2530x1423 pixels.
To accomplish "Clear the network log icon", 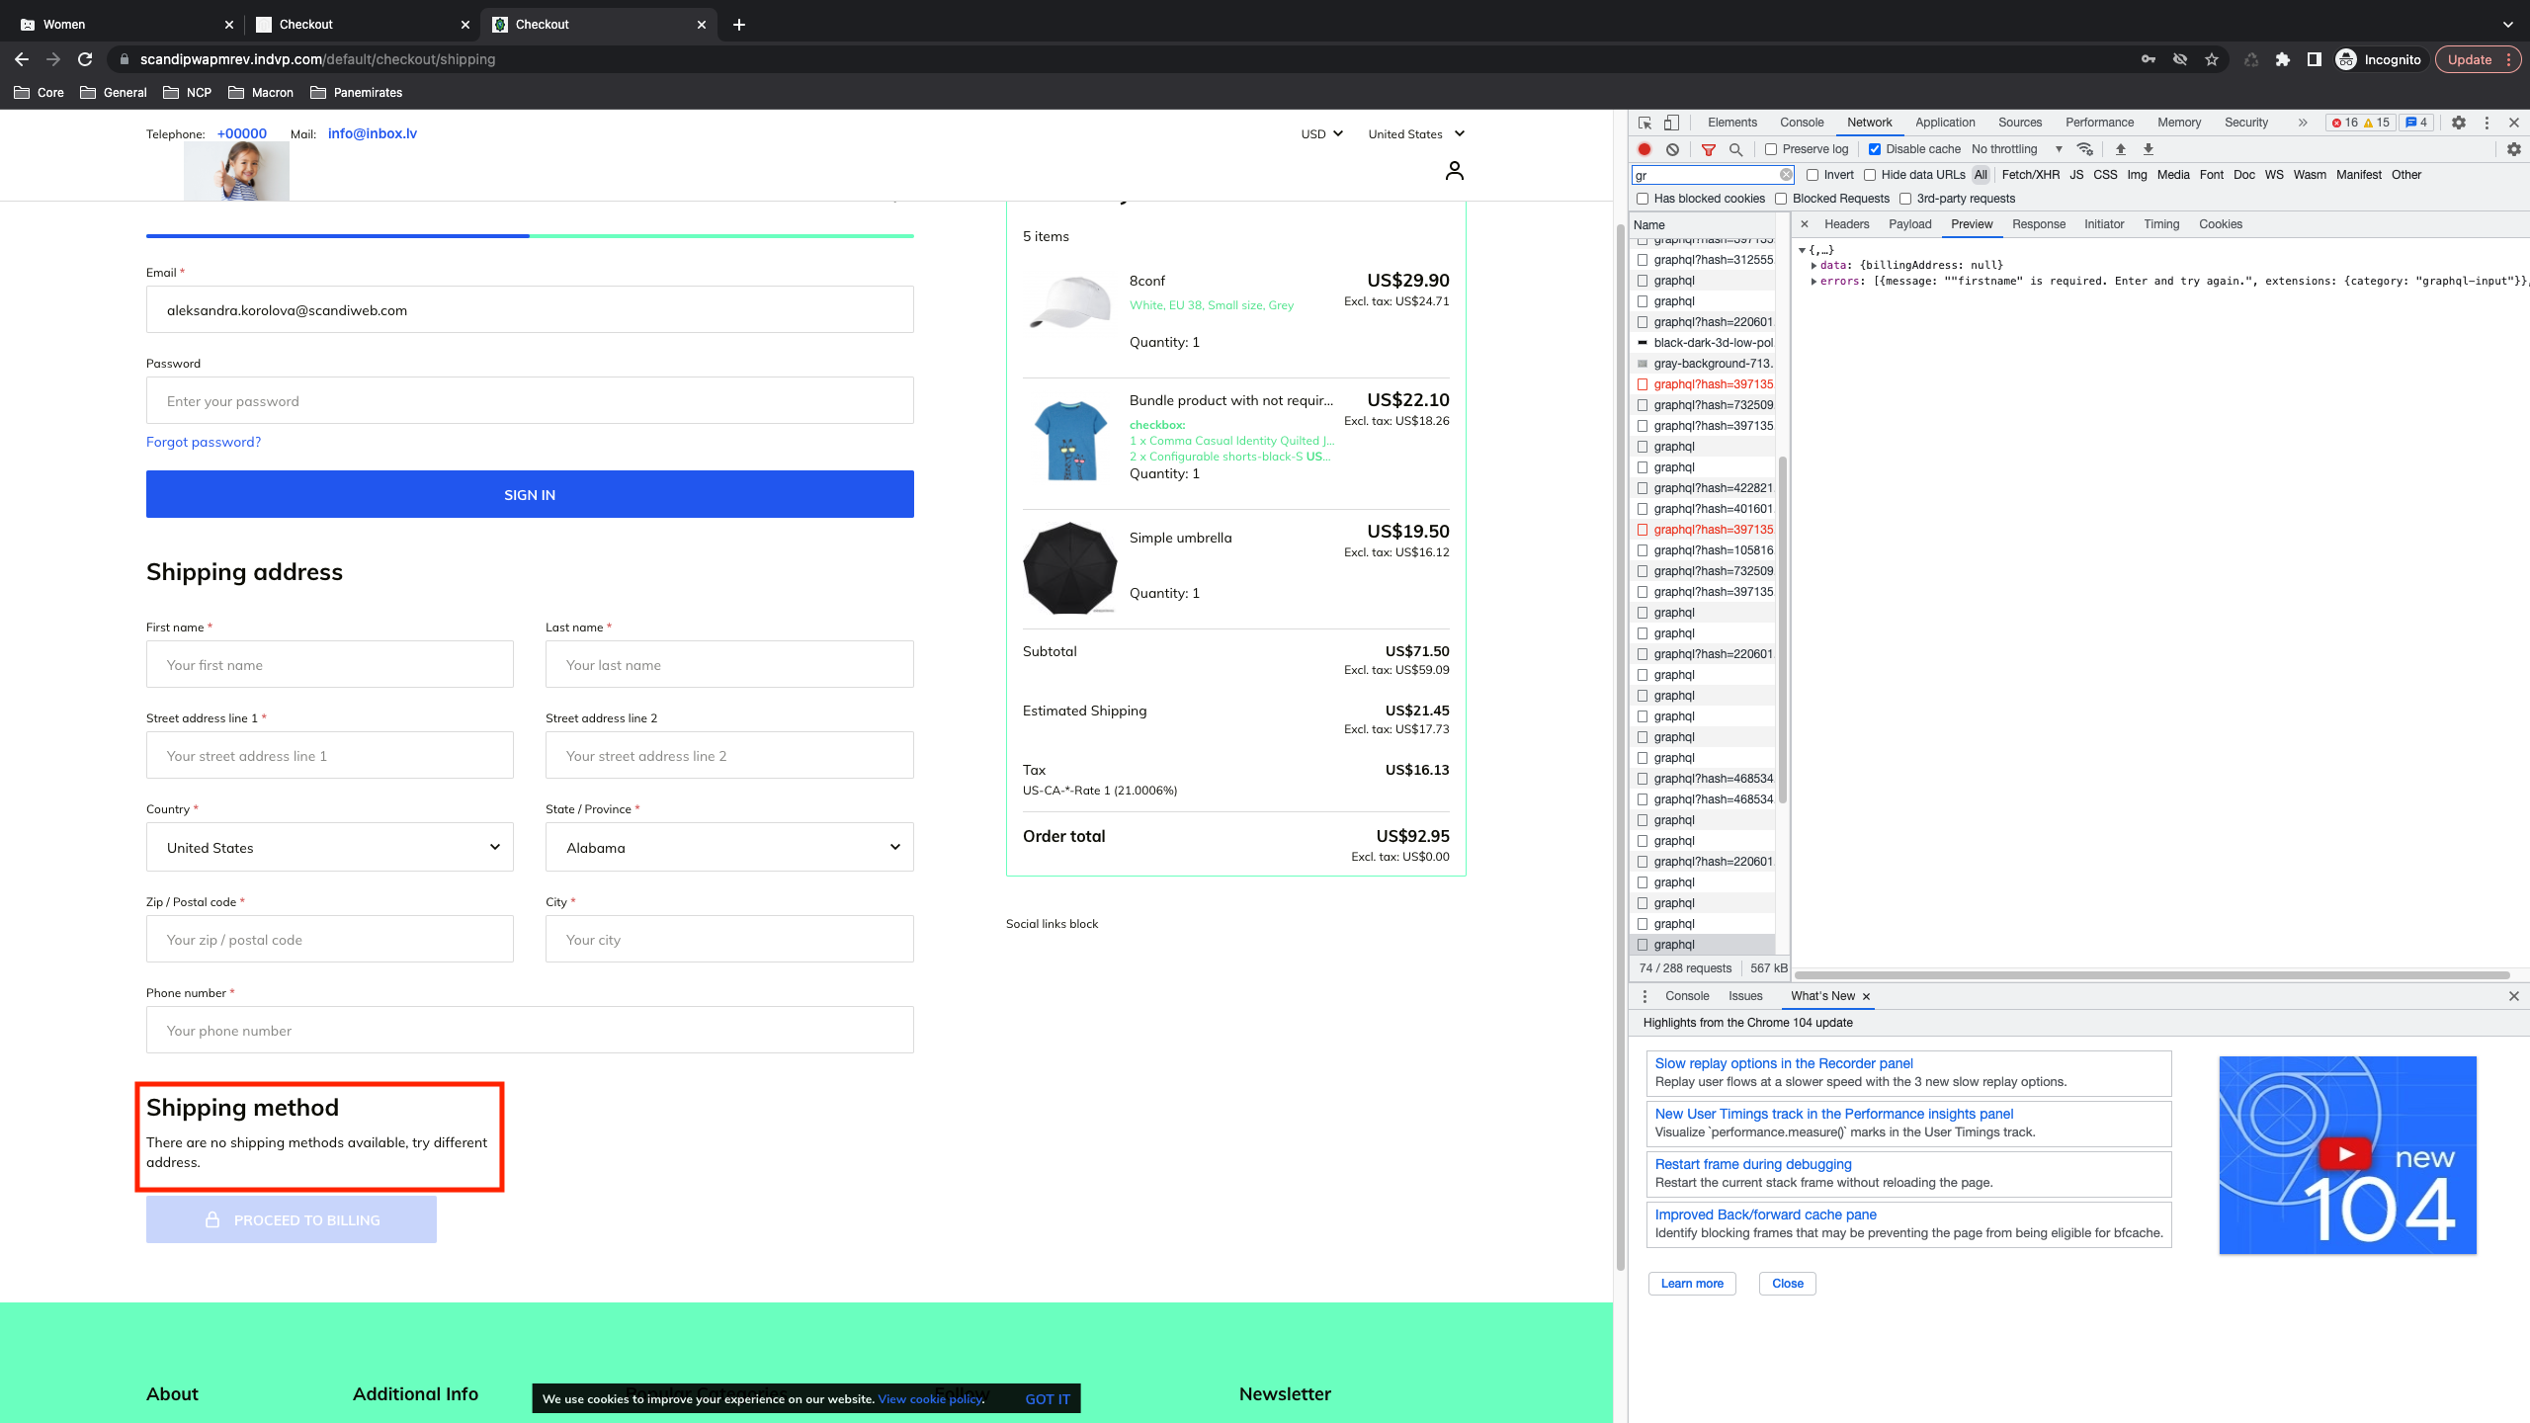I will point(1672,149).
